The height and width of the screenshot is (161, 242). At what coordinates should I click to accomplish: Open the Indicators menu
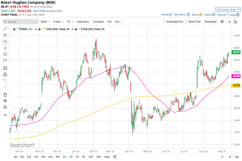(83, 22)
